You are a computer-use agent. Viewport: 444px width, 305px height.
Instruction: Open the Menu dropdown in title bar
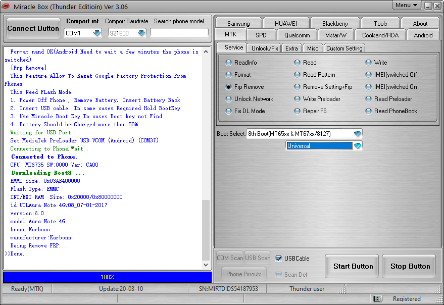click(x=406, y=6)
